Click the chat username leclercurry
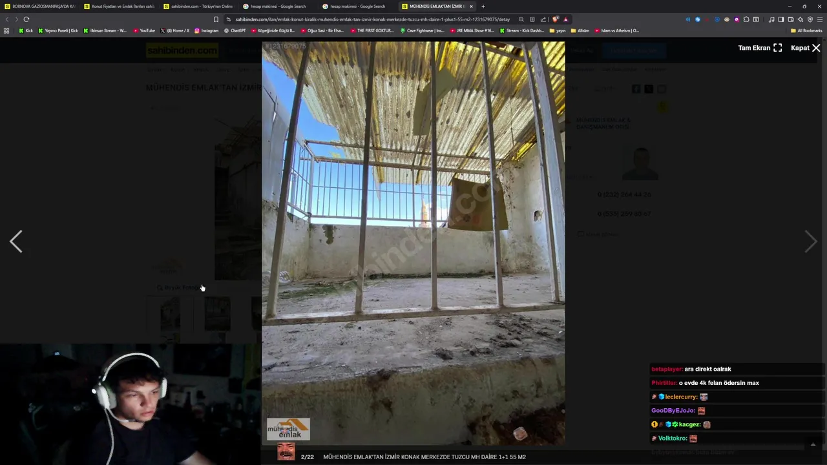 pyautogui.click(x=681, y=397)
